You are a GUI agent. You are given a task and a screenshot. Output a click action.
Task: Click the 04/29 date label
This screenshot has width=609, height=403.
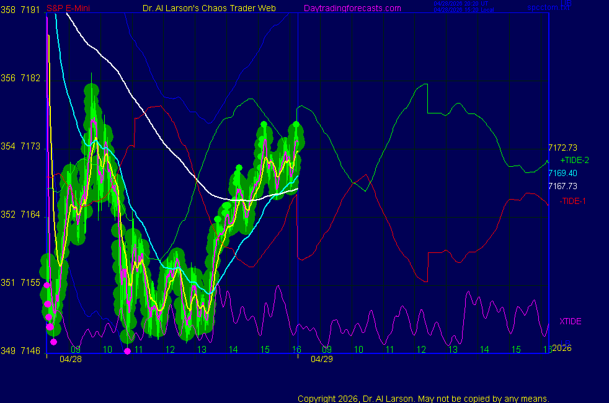tap(322, 359)
